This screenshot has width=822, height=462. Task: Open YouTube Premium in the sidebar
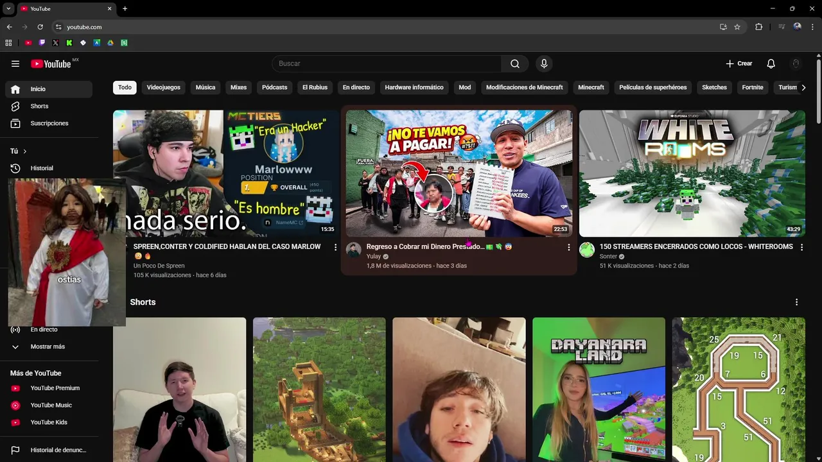pos(49,388)
